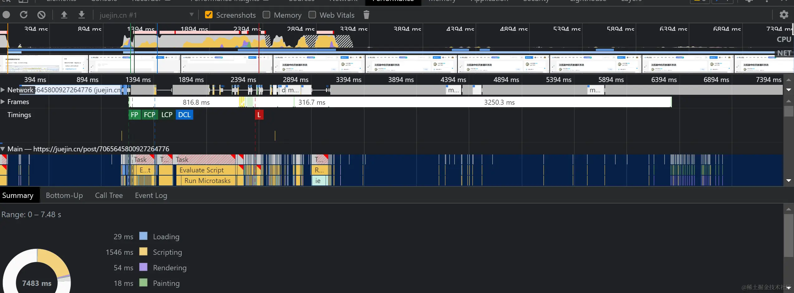Image resolution: width=794 pixels, height=293 pixels.
Task: Click the NET overview label
Action: click(784, 53)
